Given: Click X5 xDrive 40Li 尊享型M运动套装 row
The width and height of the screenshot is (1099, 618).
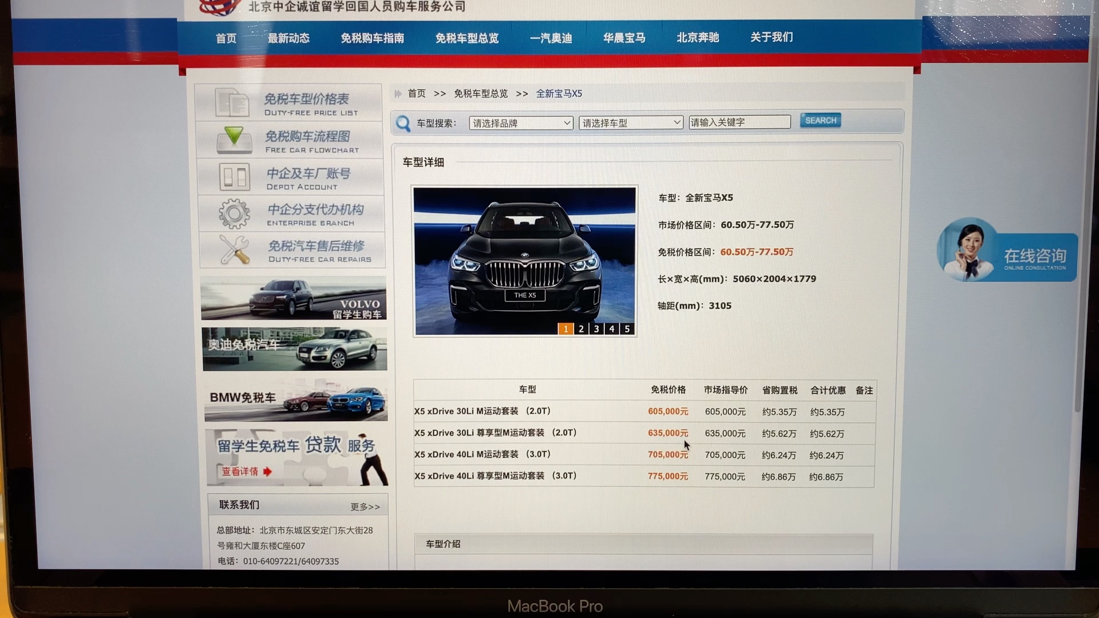Looking at the screenshot, I should (x=645, y=476).
